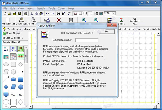Create a new document with the New icon
Screen dimensions: 162x110
click(5, 13)
